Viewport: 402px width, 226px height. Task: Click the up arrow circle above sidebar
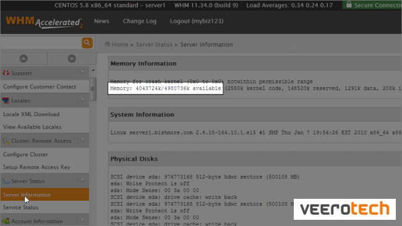[x=24, y=59]
